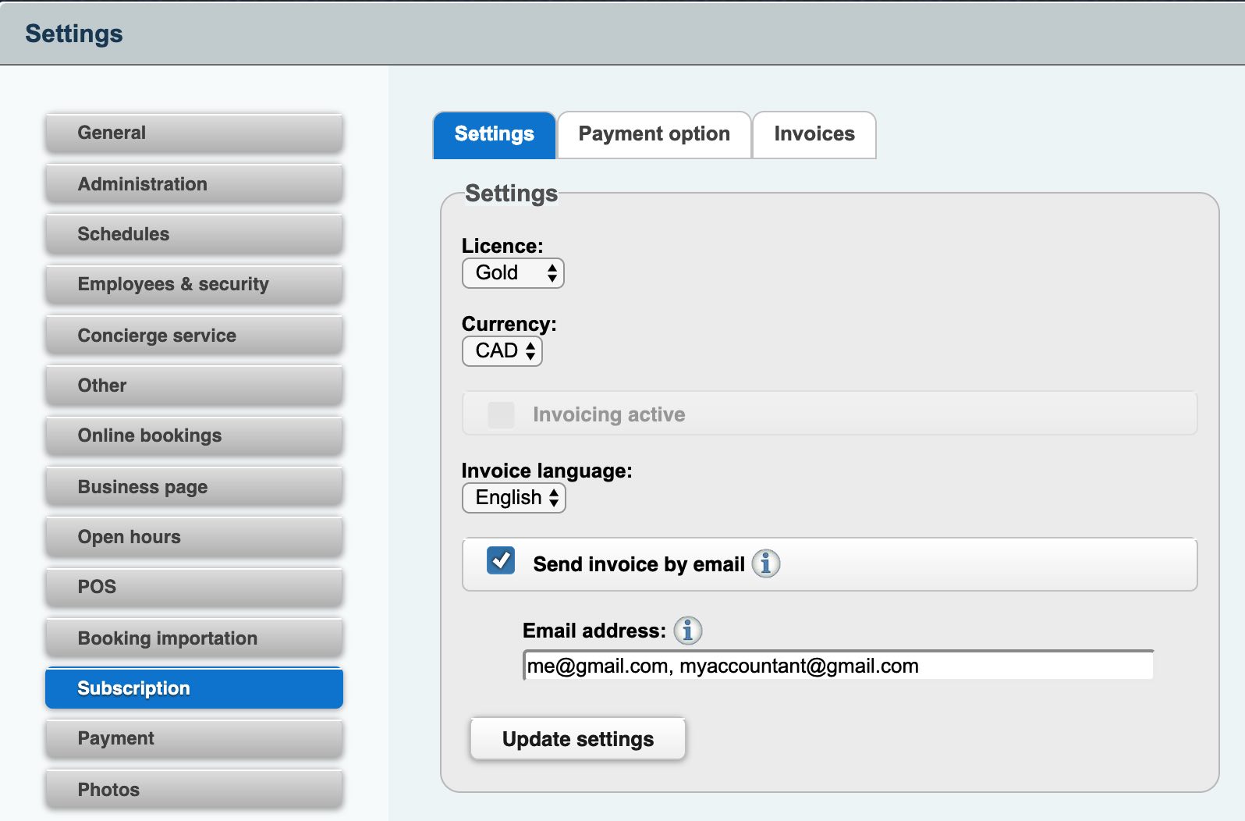
Task: Click the Settings page title
Action: click(74, 34)
